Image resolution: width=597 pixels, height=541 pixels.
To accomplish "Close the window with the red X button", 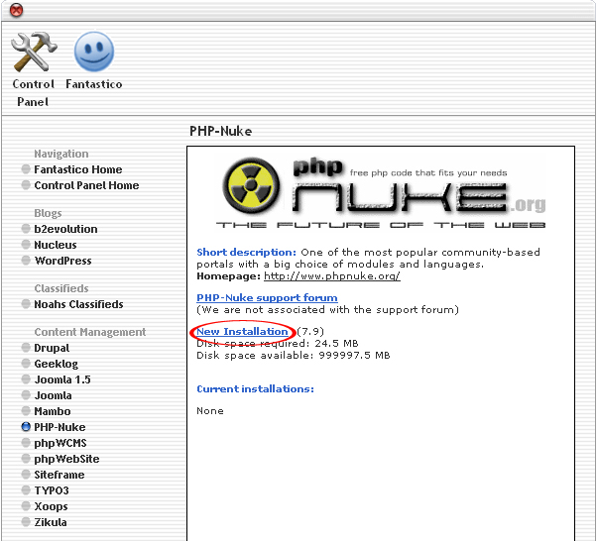I will [x=17, y=10].
